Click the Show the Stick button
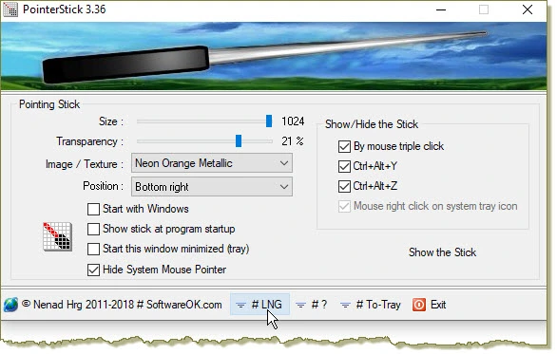 click(442, 252)
